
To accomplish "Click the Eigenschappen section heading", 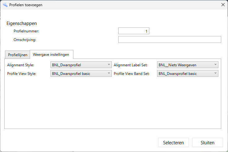I will click(x=22, y=23).
